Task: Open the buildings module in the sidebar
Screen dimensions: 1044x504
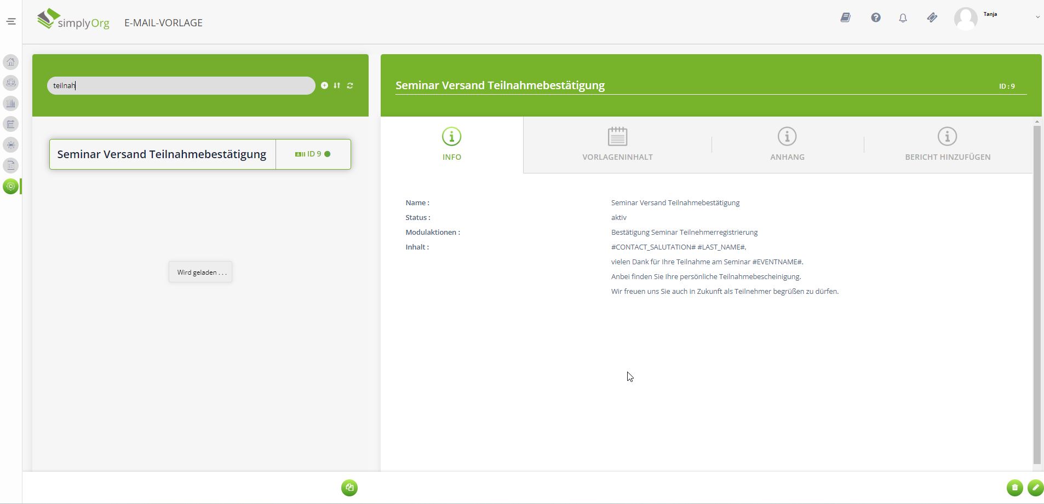Action: [x=11, y=103]
